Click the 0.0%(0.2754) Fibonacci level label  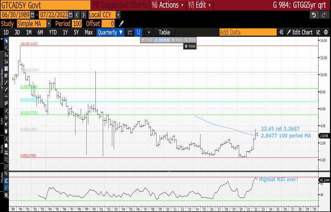tap(28, 156)
